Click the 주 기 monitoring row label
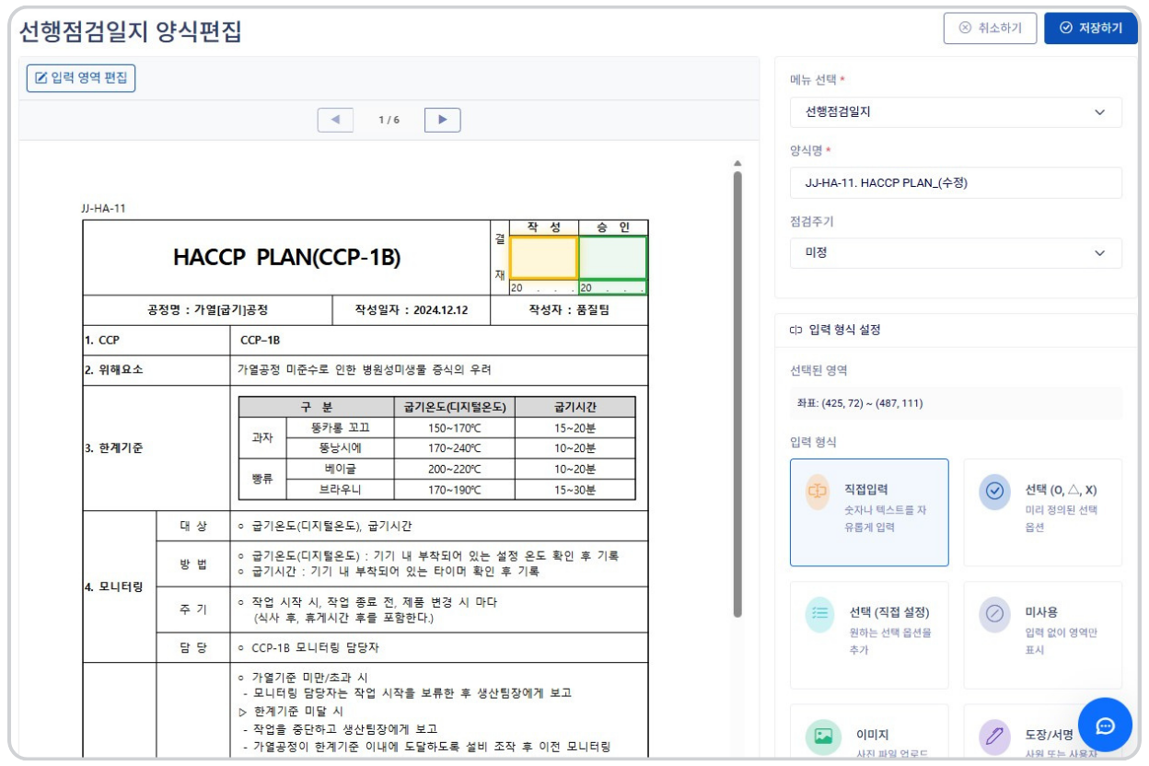Image resolution: width=1149 pixels, height=766 pixels. 193,609
